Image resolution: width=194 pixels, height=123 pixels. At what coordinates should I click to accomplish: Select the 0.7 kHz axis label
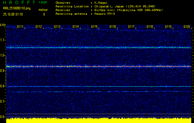tap(3, 101)
